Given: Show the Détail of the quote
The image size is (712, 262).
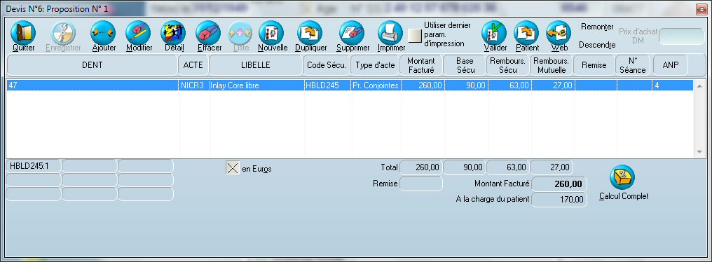Looking at the screenshot, I should tap(173, 33).
